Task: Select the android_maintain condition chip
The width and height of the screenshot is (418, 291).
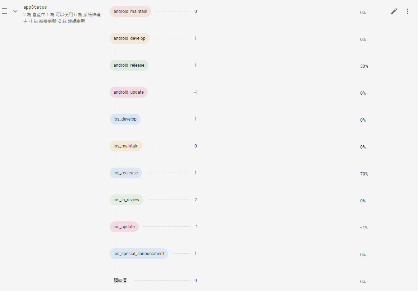Action: [130, 11]
